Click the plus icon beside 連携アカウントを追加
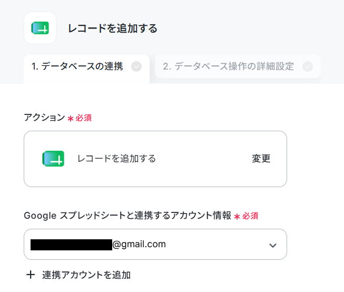 point(31,275)
